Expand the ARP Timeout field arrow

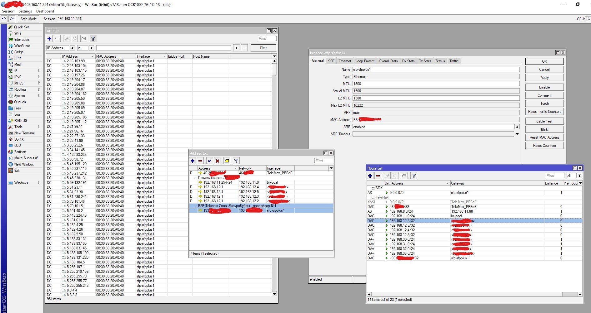click(517, 134)
